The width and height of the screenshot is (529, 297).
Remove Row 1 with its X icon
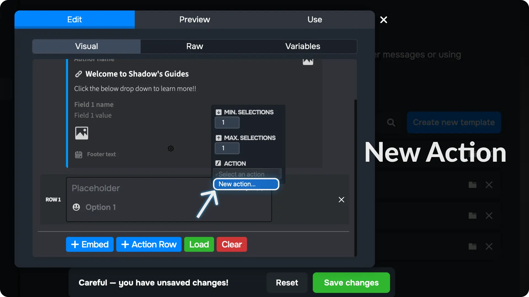coord(341,200)
